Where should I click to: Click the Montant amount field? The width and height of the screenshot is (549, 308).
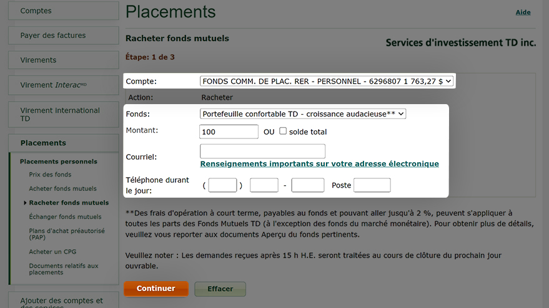(x=229, y=132)
